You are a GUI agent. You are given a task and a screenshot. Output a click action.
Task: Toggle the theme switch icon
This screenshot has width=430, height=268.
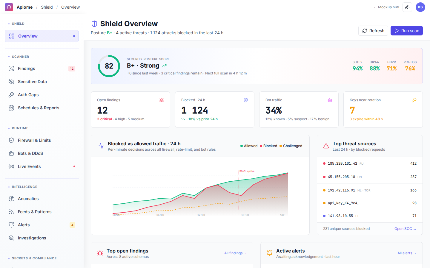coord(407,7)
